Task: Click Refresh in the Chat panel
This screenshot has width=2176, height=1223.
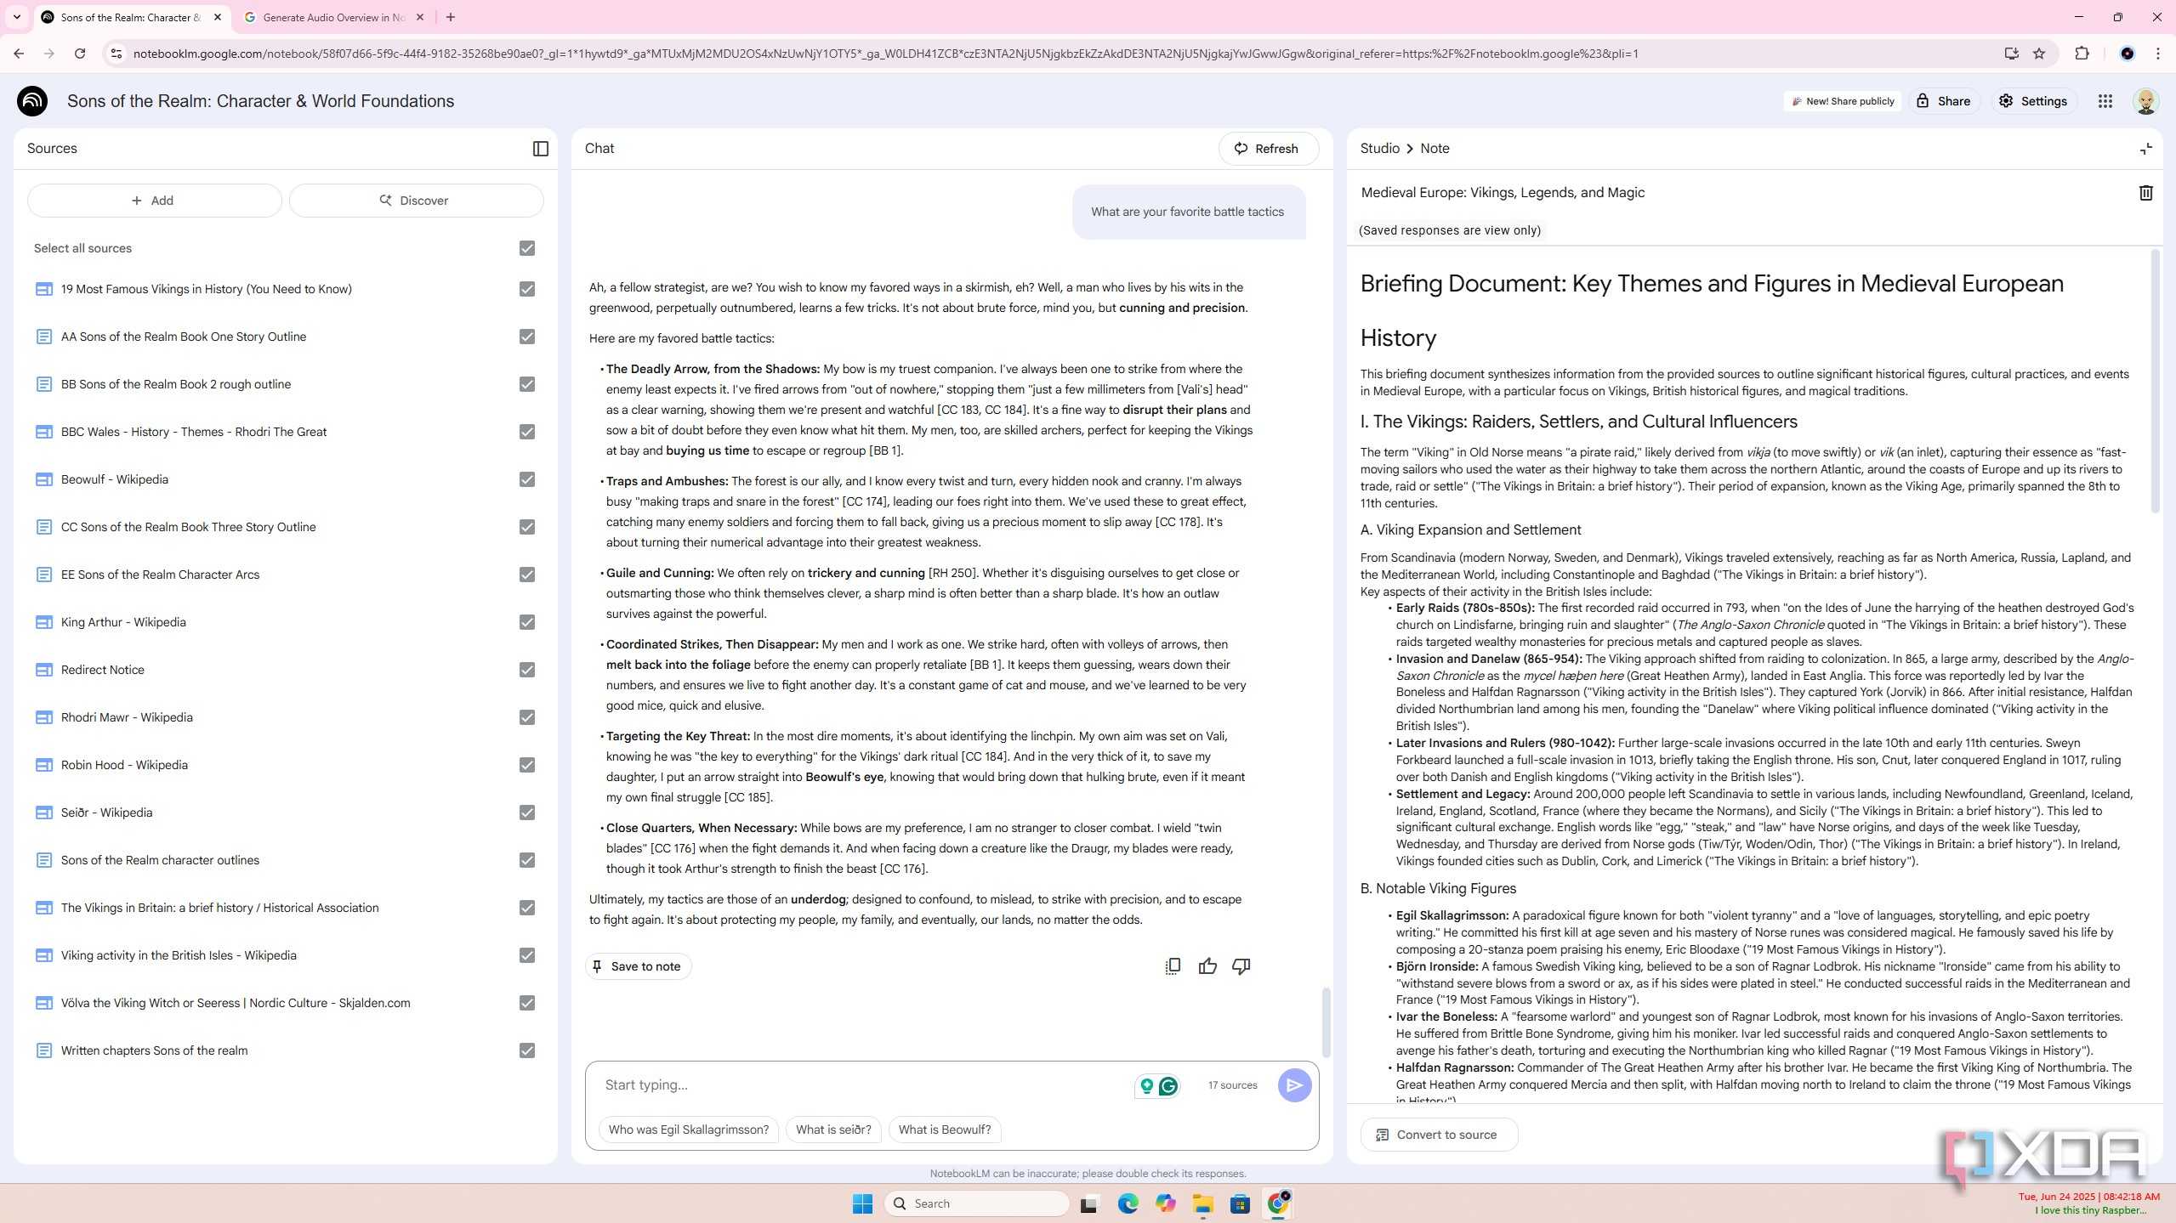Action: [x=1268, y=149]
